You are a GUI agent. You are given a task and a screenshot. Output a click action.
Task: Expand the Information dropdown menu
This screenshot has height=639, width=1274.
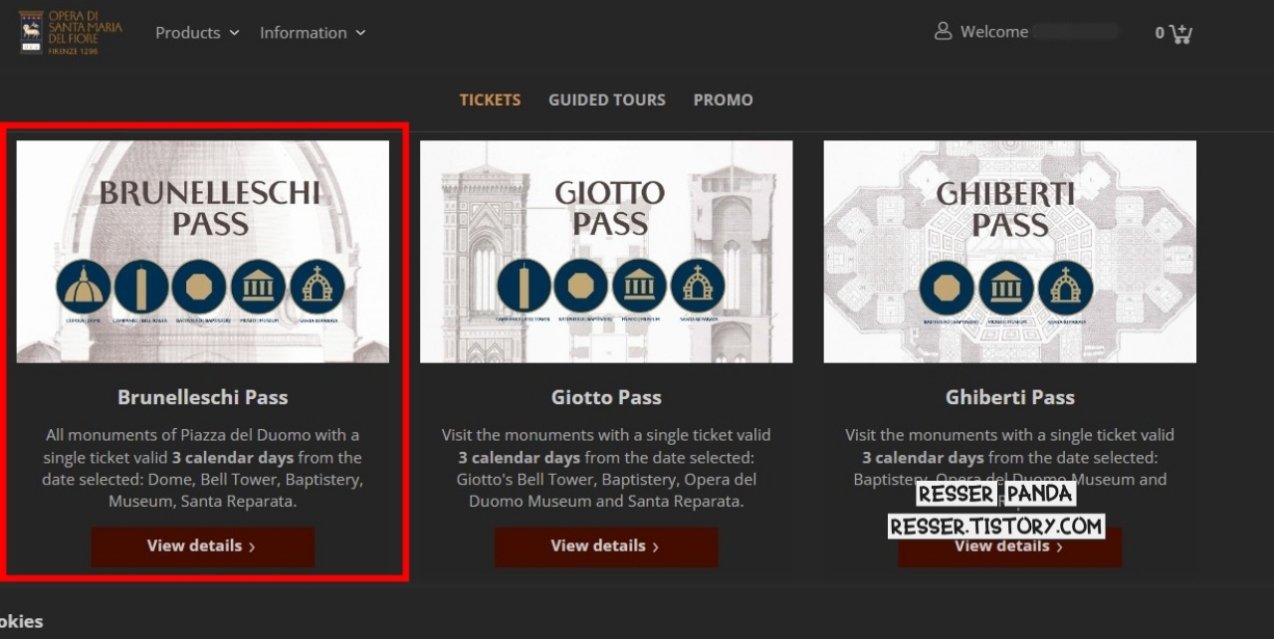(x=313, y=33)
